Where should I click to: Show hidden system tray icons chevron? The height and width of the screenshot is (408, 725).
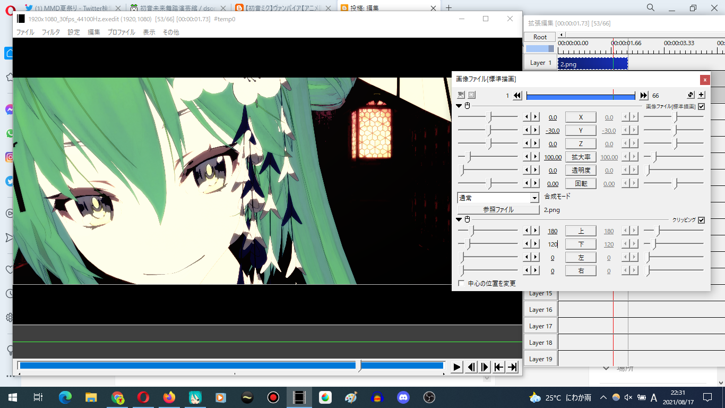coord(603,397)
